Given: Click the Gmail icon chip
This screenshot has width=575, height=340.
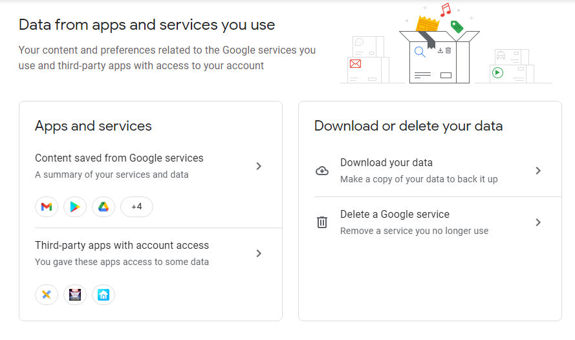Looking at the screenshot, I should [x=47, y=207].
